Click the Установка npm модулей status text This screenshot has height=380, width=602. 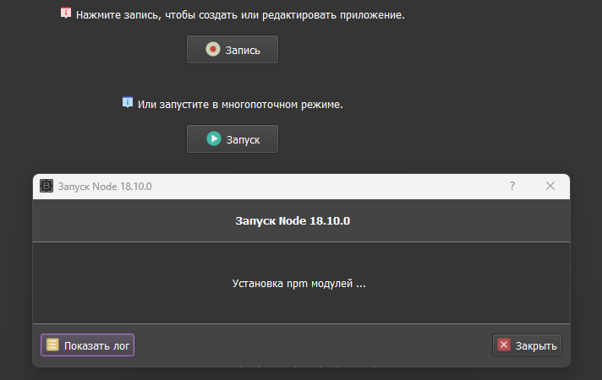pyautogui.click(x=298, y=284)
